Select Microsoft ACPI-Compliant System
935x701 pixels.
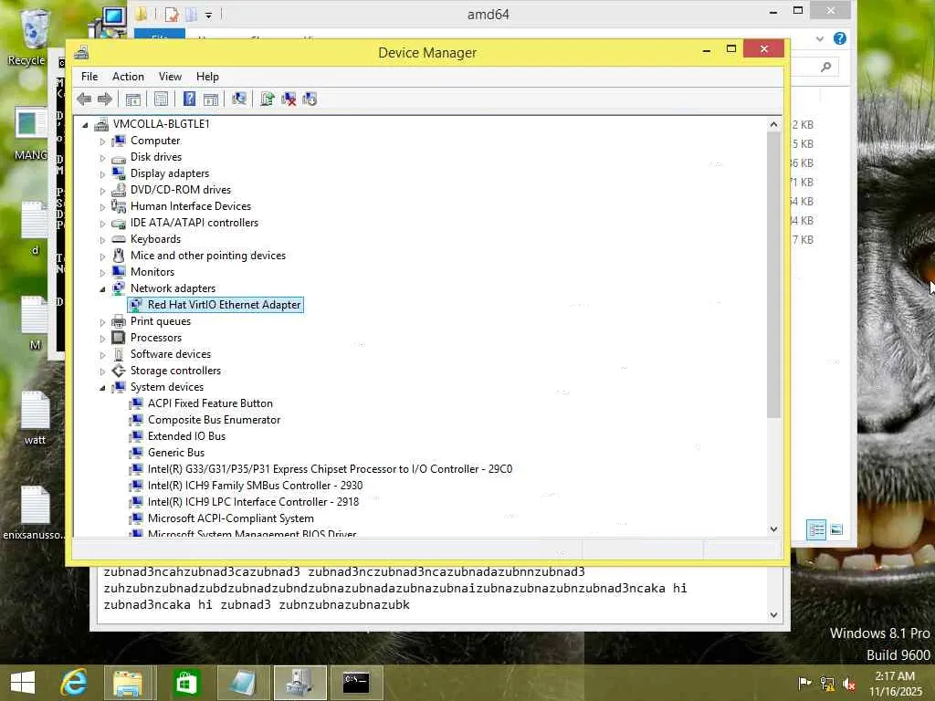[x=231, y=518]
